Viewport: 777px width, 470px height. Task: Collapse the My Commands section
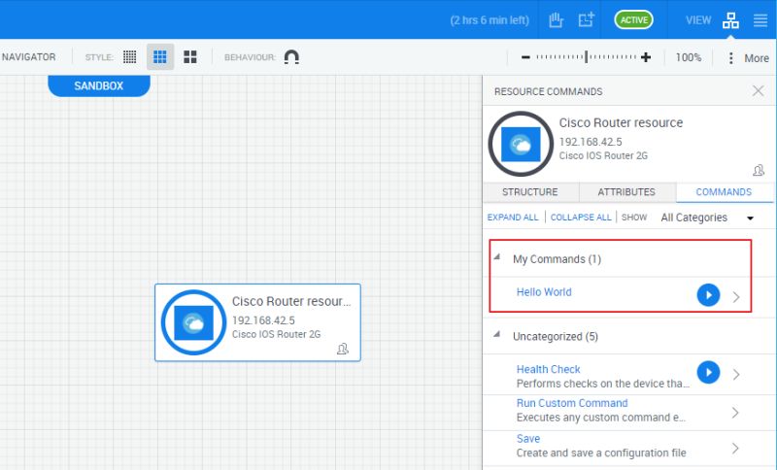497,257
